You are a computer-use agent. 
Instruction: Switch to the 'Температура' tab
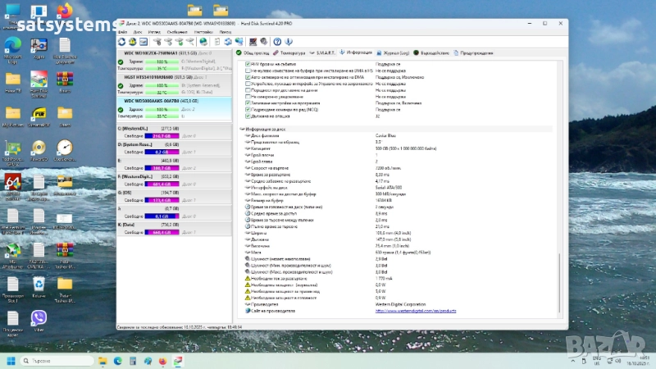click(x=290, y=52)
